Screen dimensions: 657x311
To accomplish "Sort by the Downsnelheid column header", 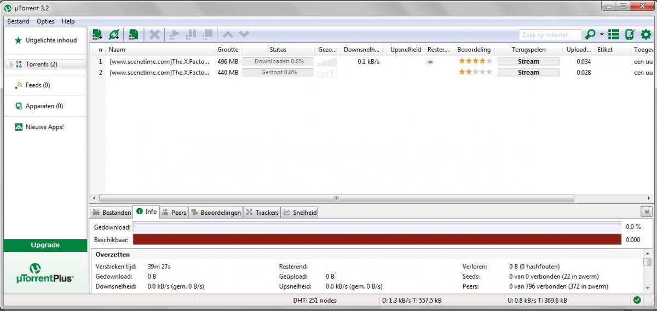I will click(361, 50).
